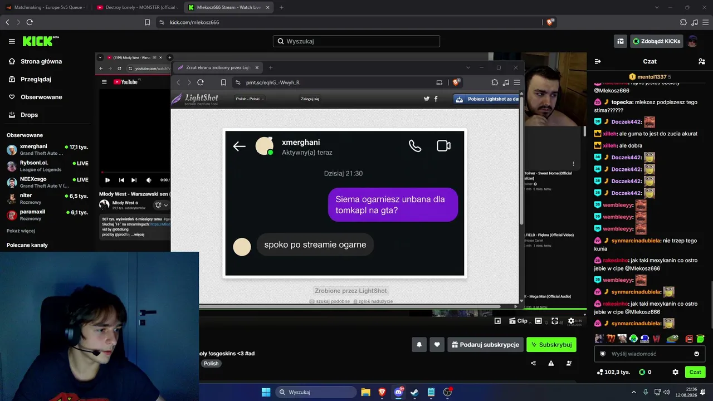Screen dimensions: 713x401
Task: Open the Kick hamburger menu
Action: (12, 41)
